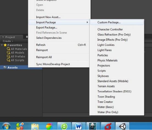This screenshot has height=130, width=152.
Task: Click the All Models search icon
Action: (9, 52)
